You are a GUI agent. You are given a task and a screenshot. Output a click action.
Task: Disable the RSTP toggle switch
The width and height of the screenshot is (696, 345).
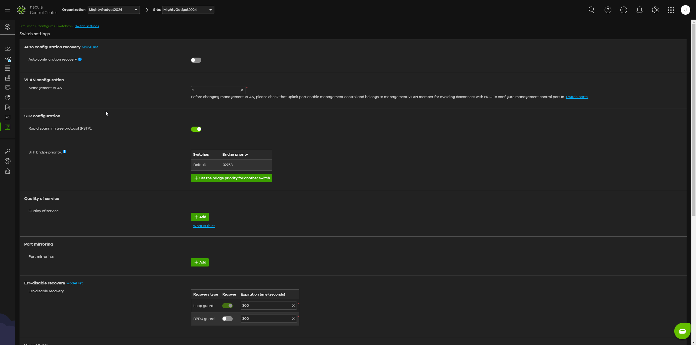pyautogui.click(x=196, y=129)
